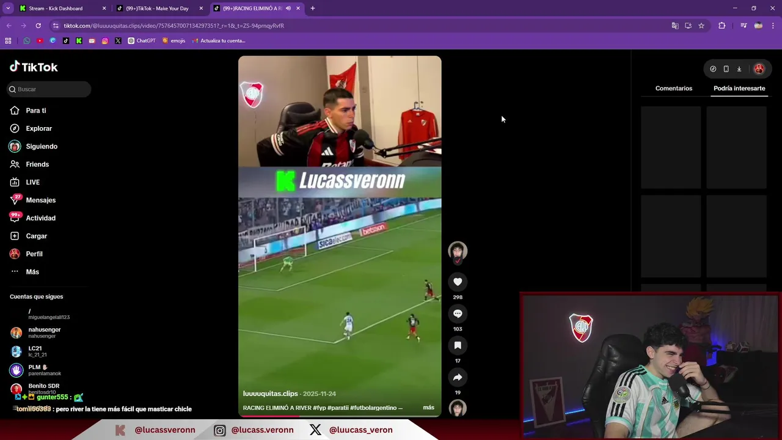Expand the caption with 'más'
Viewport: 782px width, 440px height.
(x=428, y=408)
